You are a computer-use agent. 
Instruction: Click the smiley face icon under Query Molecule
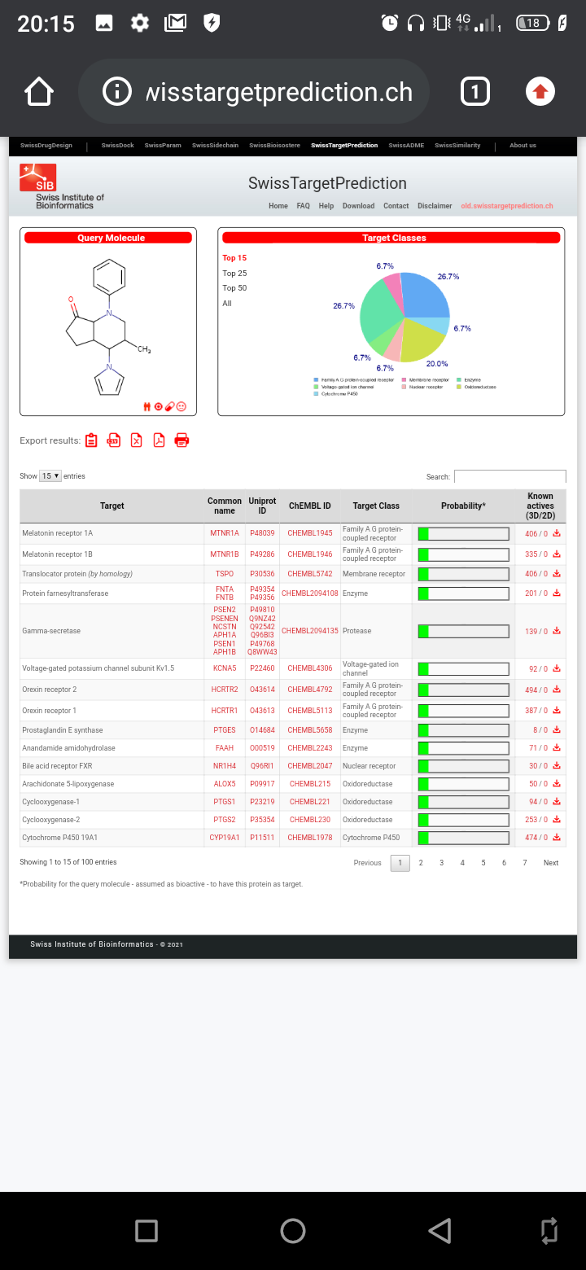tap(181, 406)
